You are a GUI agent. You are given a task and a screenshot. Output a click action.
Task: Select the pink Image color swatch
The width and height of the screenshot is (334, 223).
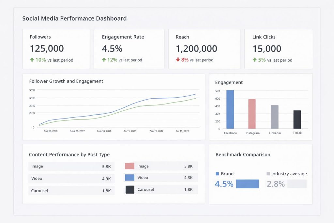tap(129, 166)
